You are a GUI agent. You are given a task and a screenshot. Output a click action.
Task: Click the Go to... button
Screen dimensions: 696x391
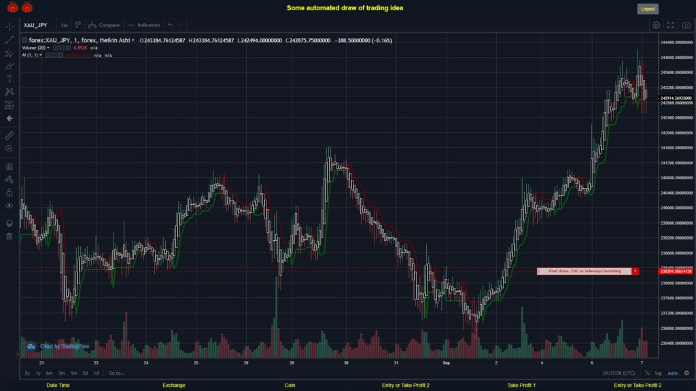(117, 373)
